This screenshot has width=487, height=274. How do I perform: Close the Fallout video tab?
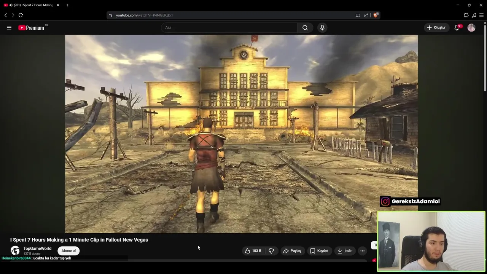point(58,5)
